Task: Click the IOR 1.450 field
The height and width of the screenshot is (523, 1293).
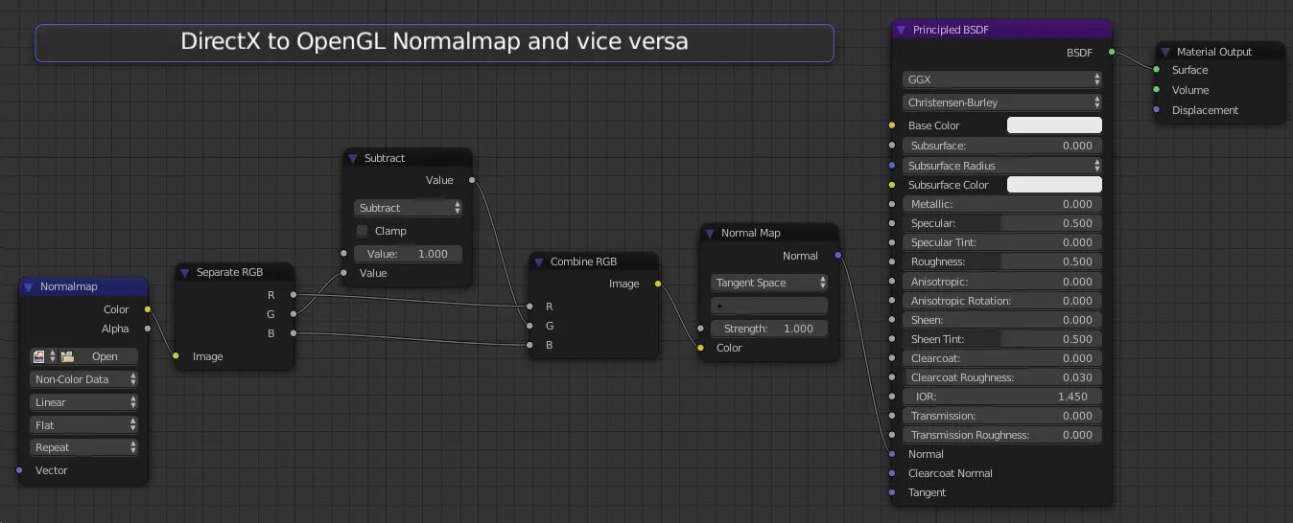Action: coord(1002,397)
